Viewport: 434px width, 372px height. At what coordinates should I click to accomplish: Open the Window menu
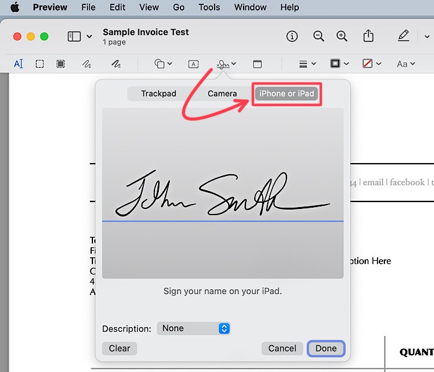coord(250,7)
